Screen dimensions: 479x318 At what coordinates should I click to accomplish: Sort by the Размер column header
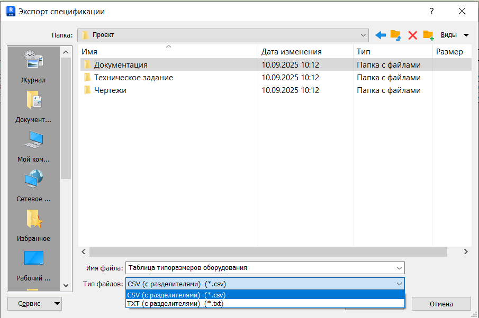tap(452, 52)
